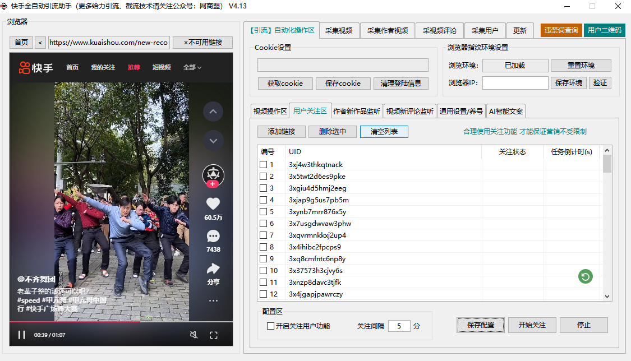Open the AI智能文案 sub-tab

506,112
